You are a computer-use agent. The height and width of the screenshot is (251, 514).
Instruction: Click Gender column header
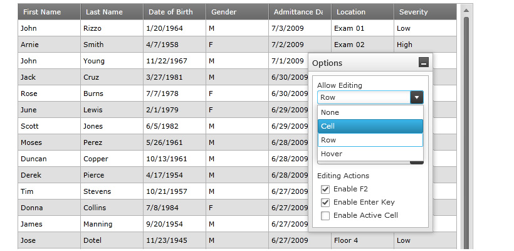(x=237, y=12)
